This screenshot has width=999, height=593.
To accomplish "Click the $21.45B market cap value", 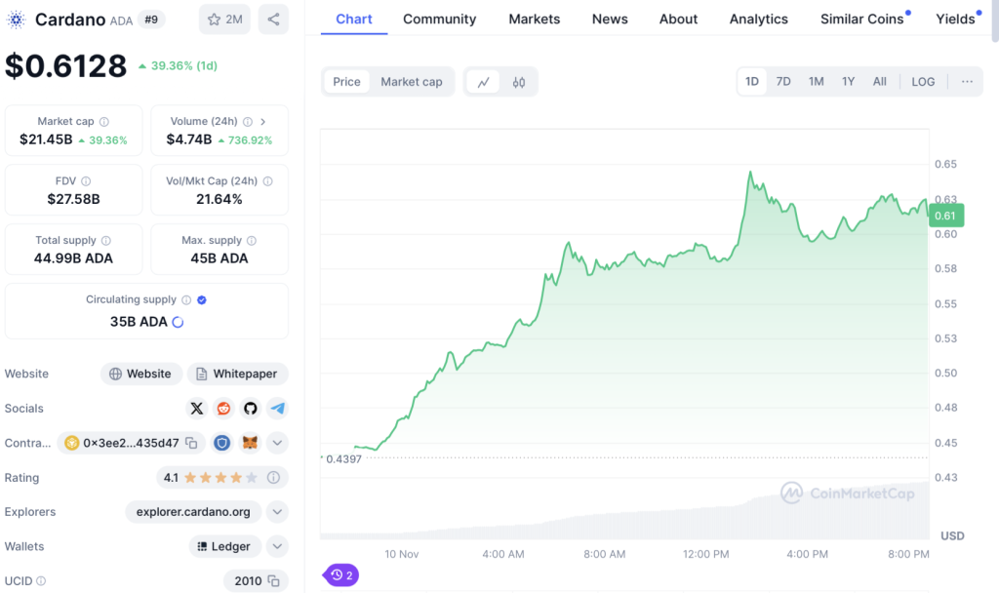I will tap(46, 139).
